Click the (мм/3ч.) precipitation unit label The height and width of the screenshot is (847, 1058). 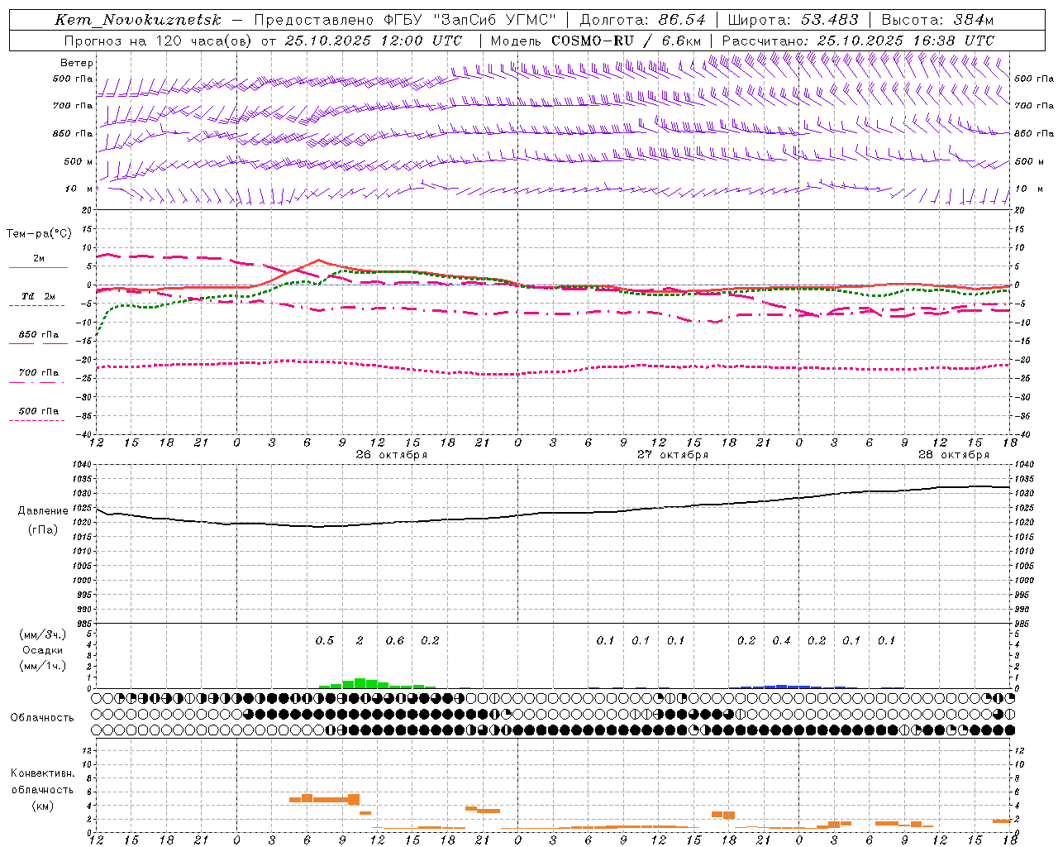click(x=43, y=634)
